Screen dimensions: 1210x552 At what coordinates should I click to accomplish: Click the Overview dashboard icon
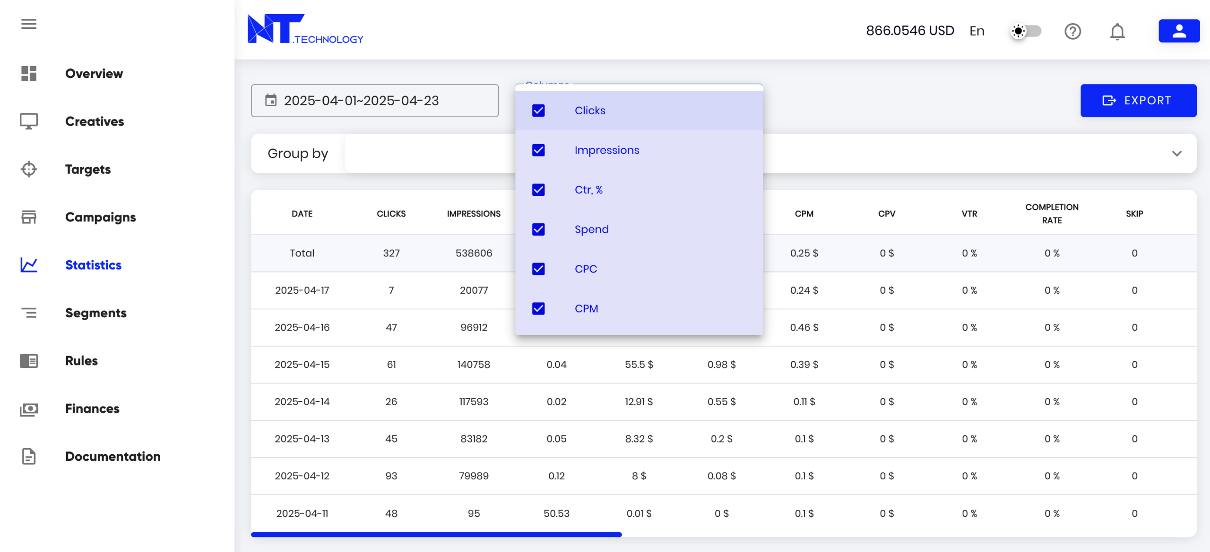tap(29, 74)
